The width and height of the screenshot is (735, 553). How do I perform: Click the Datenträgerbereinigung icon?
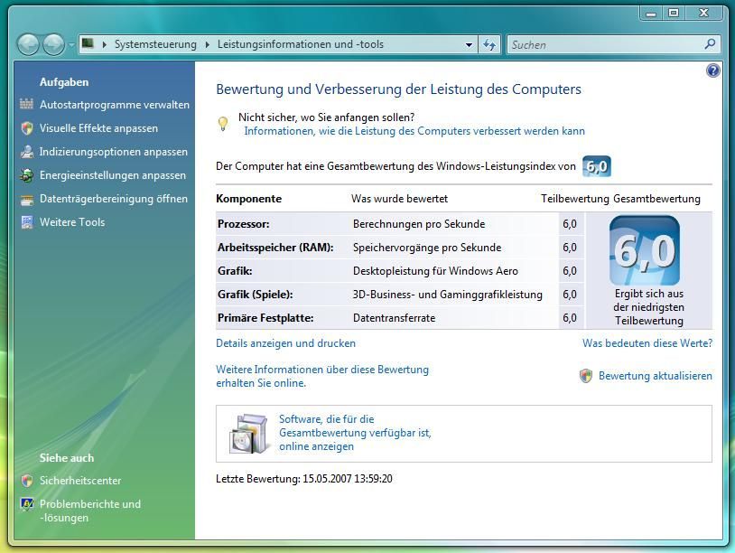pos(27,200)
